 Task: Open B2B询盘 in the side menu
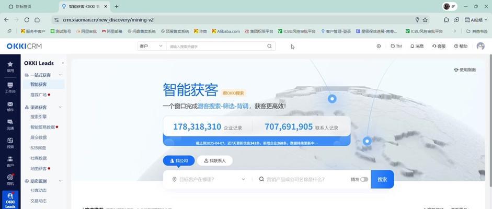point(38,147)
